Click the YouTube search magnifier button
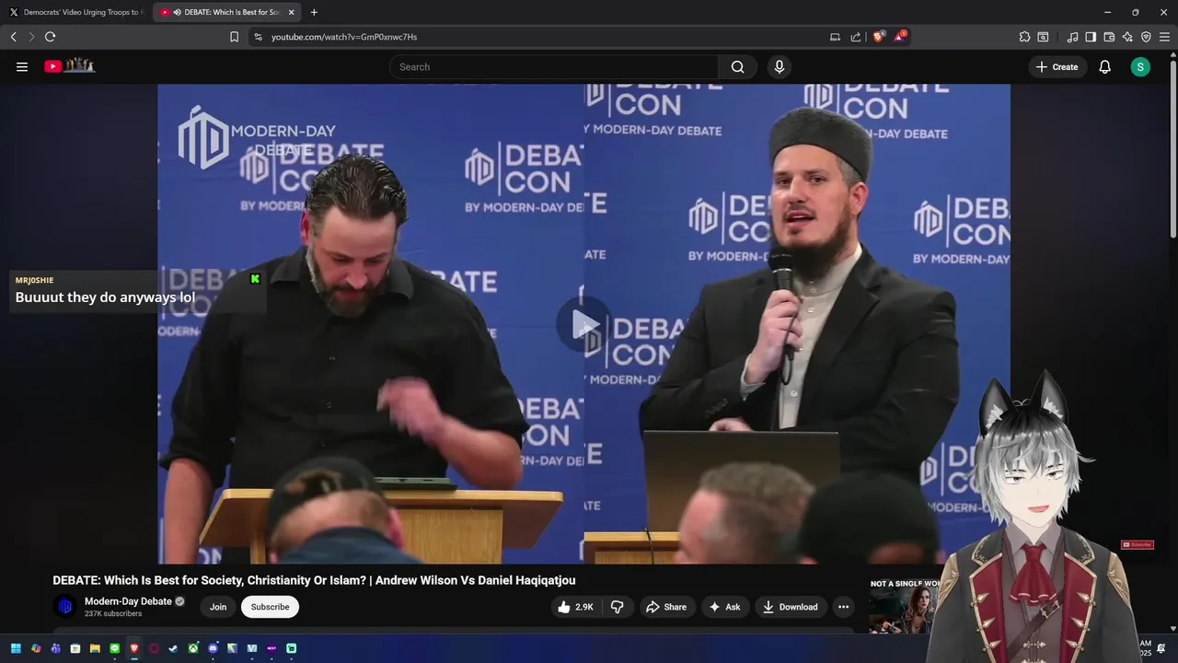The image size is (1178, 663). coord(737,66)
